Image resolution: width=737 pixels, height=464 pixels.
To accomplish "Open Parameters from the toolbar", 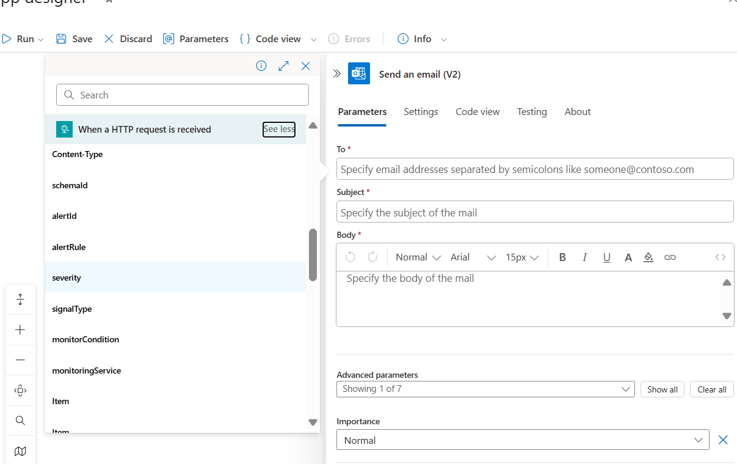I will 195,39.
